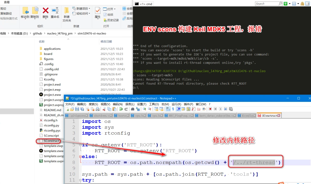
Task: Select the applications folder in Explorer list
Action: 52,49
